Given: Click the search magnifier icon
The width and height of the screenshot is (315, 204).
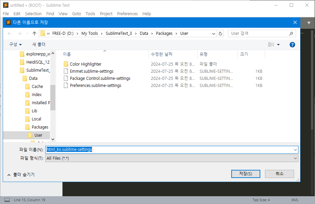Looking at the screenshot, I should (291, 33).
